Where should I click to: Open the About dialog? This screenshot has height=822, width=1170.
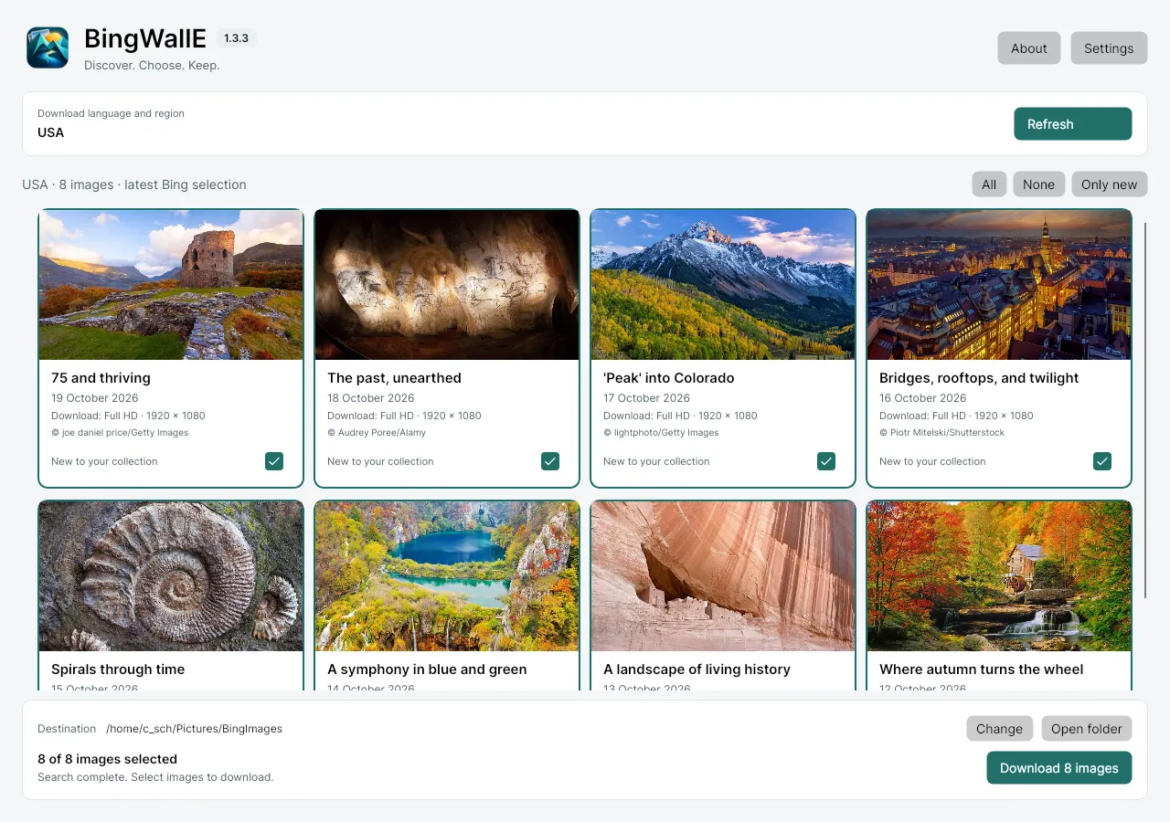1029,48
